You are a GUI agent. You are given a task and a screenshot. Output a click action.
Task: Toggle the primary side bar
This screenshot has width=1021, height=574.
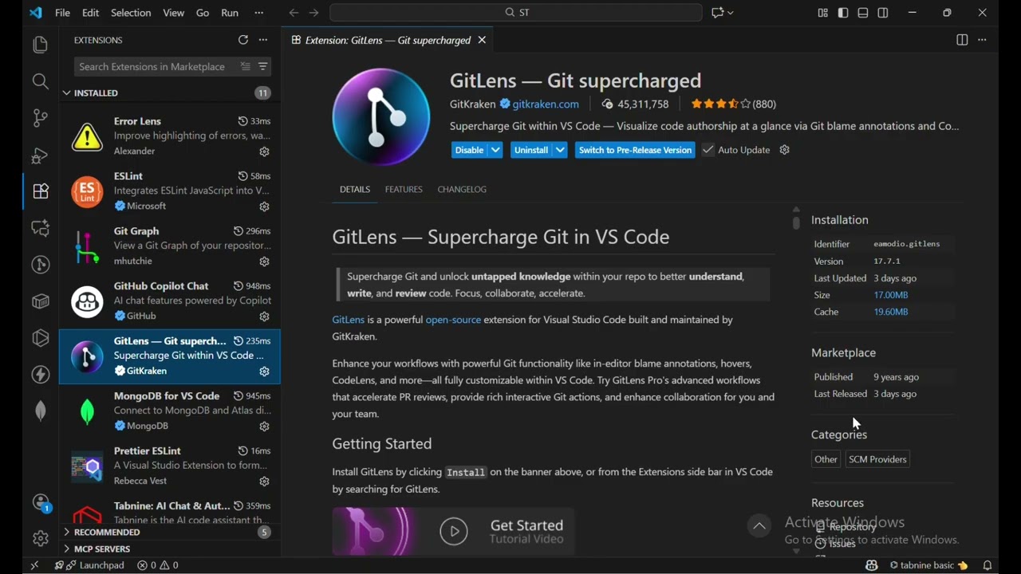(843, 13)
